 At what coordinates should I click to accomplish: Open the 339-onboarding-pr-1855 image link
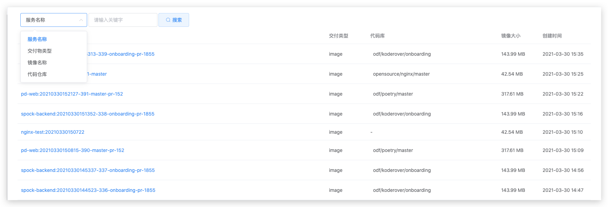pyautogui.click(x=121, y=54)
